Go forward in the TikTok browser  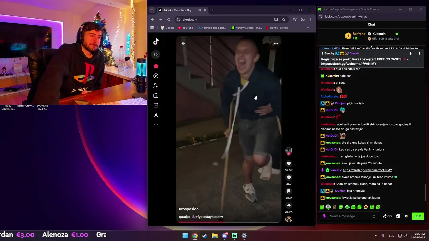(161, 20)
